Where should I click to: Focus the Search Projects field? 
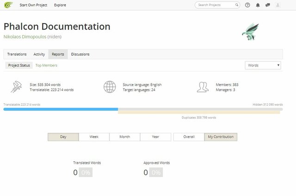point(217,5)
